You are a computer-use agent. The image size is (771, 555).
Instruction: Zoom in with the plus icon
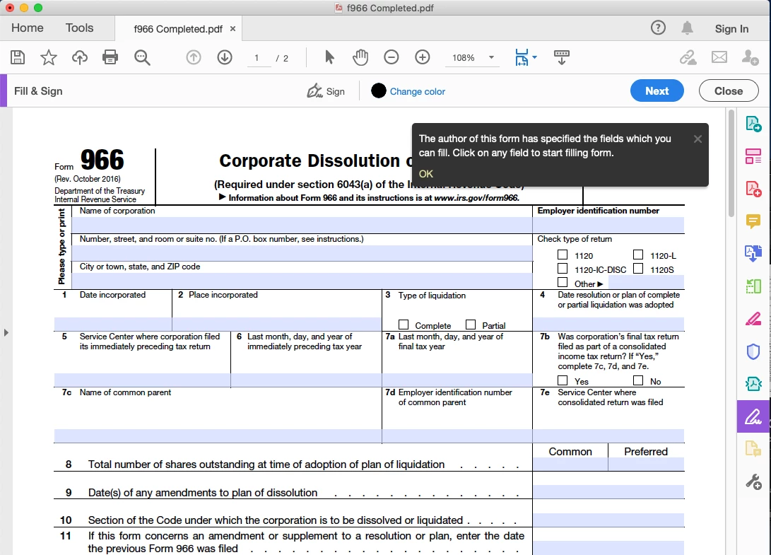click(423, 57)
